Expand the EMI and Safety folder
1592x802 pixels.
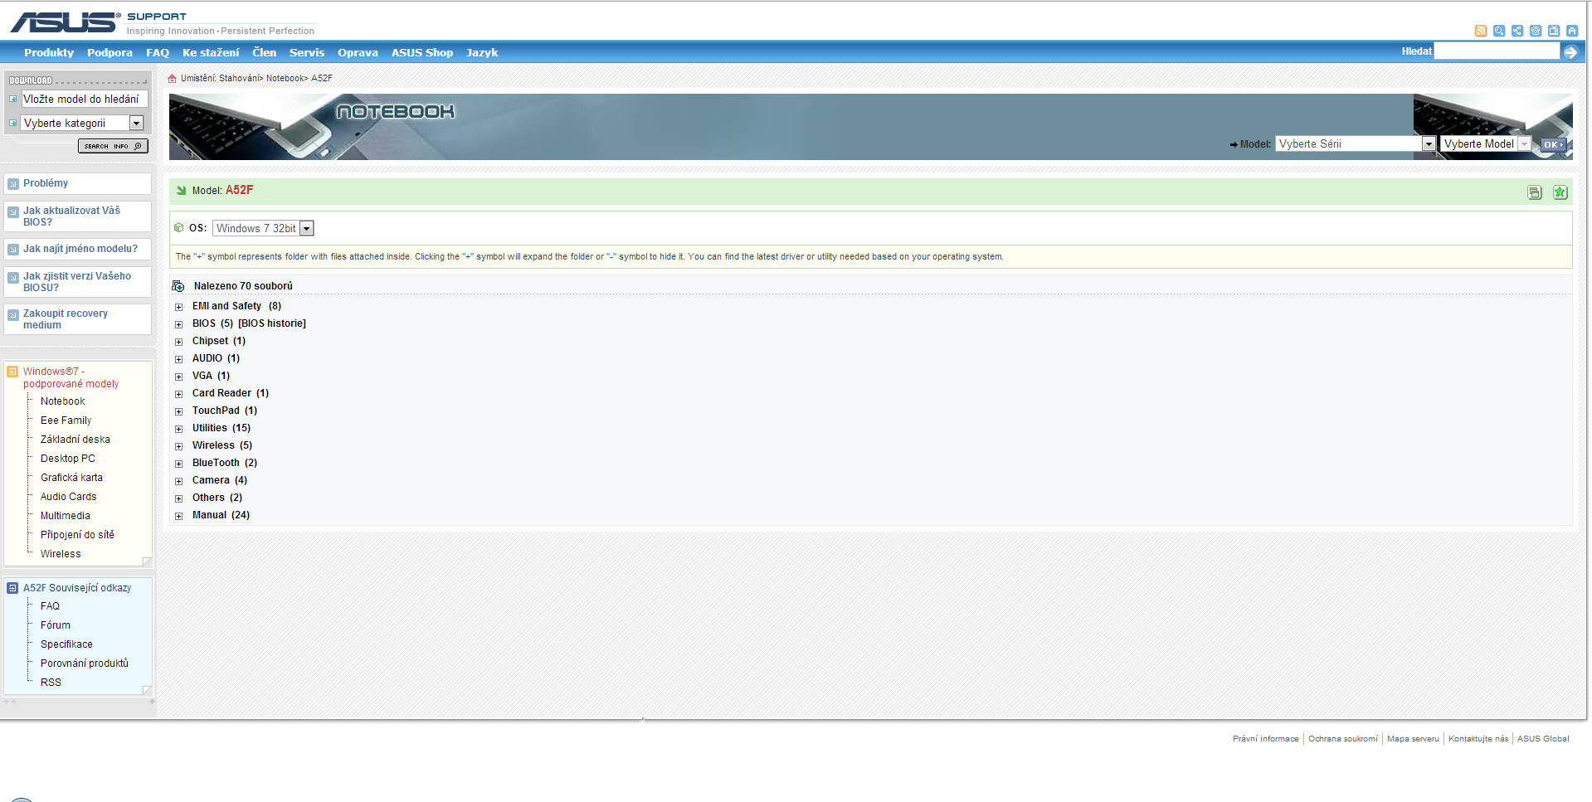pyautogui.click(x=178, y=307)
